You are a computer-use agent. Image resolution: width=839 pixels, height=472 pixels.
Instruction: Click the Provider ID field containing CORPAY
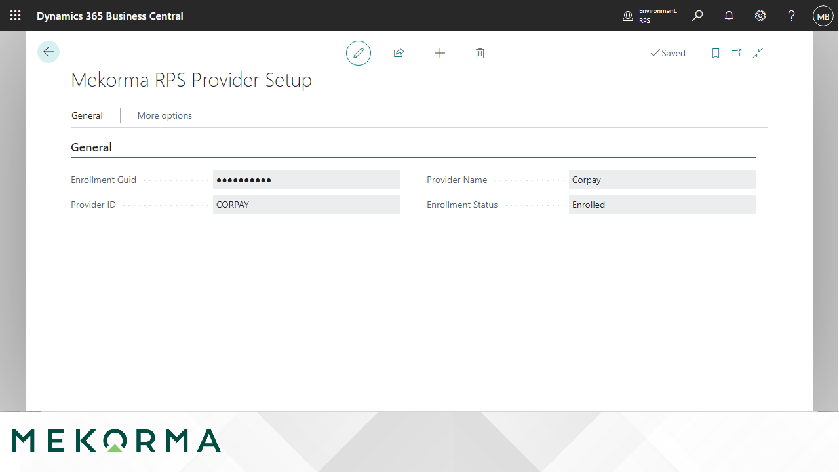click(x=307, y=205)
